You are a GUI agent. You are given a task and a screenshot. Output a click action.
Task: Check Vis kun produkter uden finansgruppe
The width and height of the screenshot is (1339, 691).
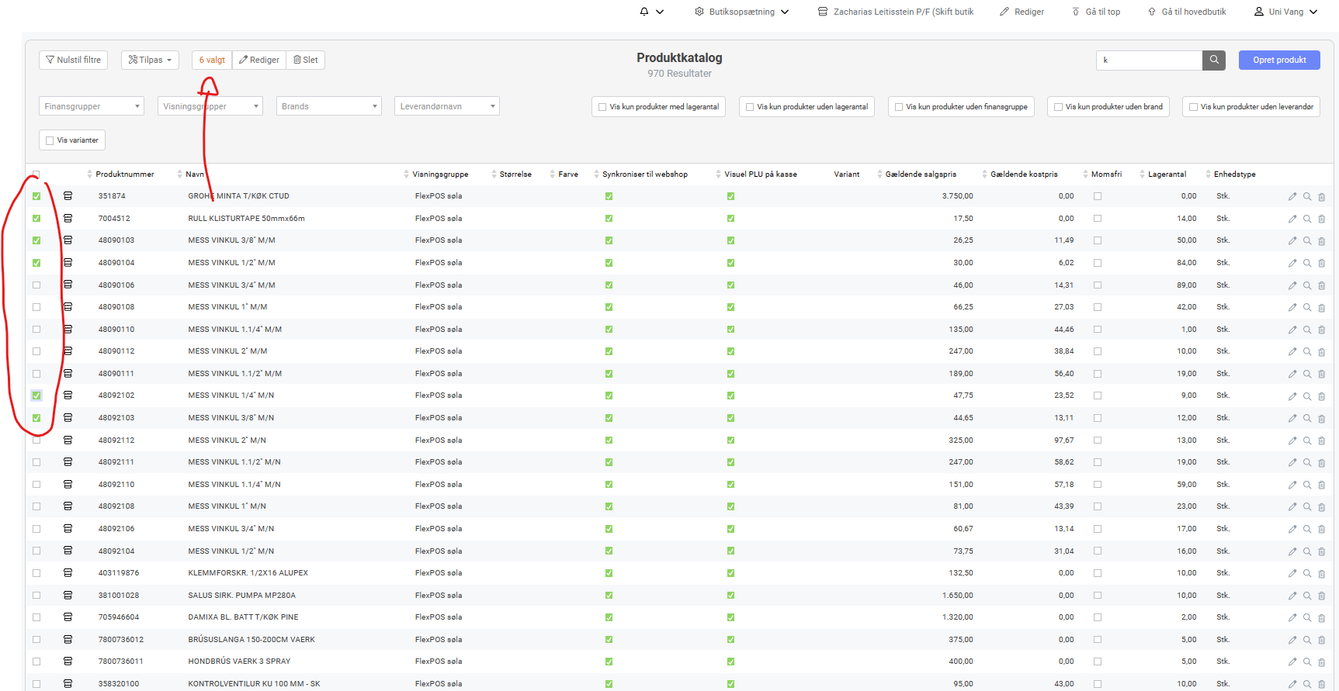click(899, 107)
